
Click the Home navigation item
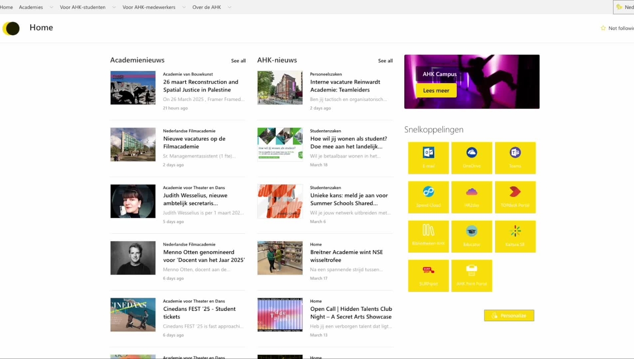6,7
